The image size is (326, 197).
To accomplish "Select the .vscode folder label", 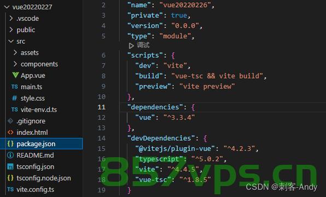I will coord(28,19).
